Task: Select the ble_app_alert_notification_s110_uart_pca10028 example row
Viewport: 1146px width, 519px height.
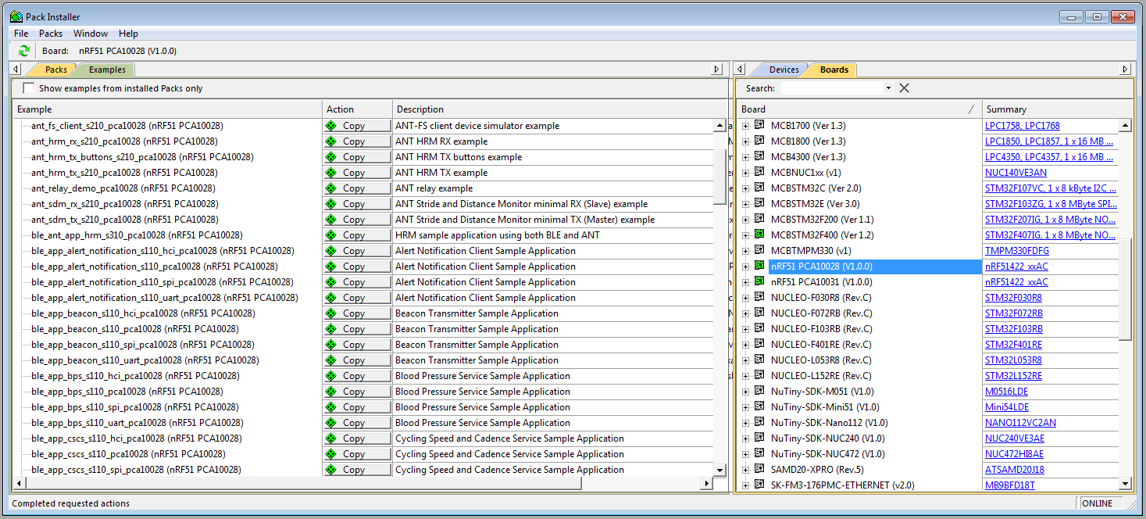Action: coord(165,298)
